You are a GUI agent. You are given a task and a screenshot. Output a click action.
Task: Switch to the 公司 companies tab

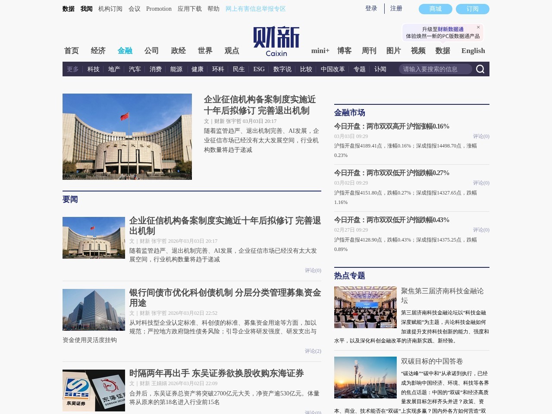point(152,51)
